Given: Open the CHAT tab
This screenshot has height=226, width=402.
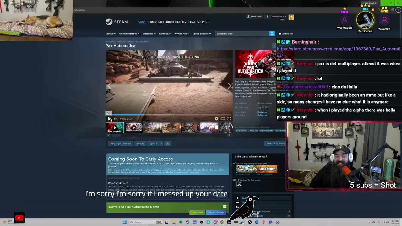Looking at the screenshot, I should [192, 22].
